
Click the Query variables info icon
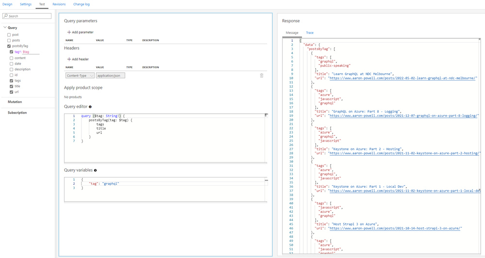coord(95,170)
